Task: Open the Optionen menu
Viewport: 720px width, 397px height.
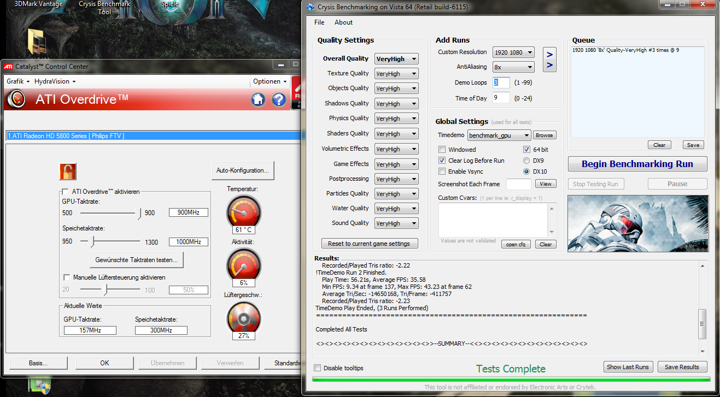Action: pyautogui.click(x=270, y=81)
